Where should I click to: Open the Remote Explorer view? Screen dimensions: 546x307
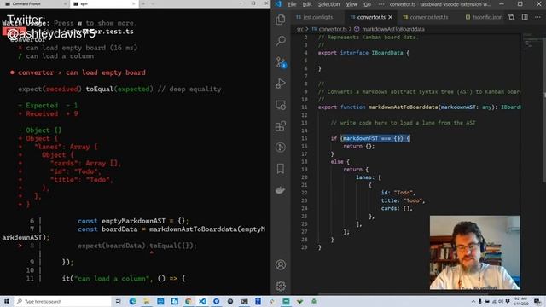pos(281,105)
